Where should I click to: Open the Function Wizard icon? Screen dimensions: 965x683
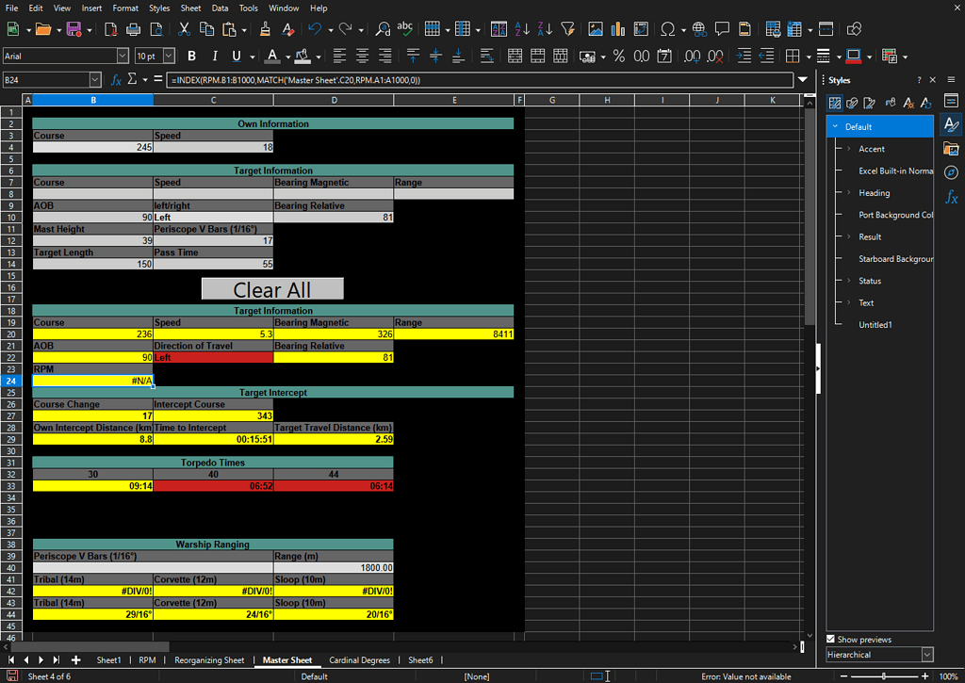click(116, 80)
